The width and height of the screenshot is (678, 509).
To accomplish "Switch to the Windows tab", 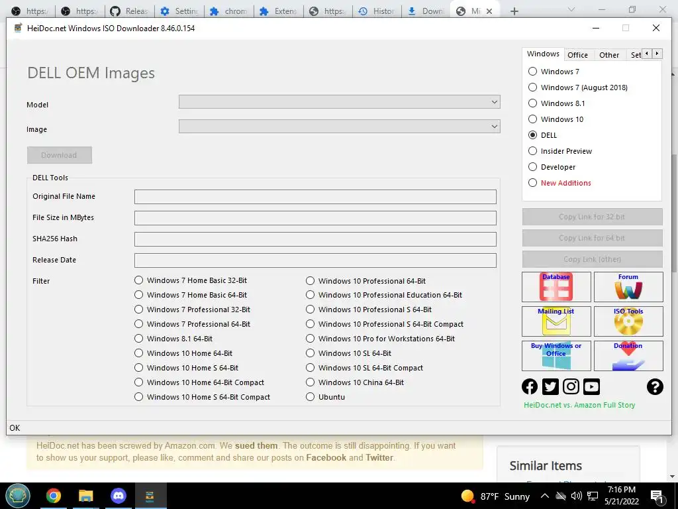I will coord(543,54).
